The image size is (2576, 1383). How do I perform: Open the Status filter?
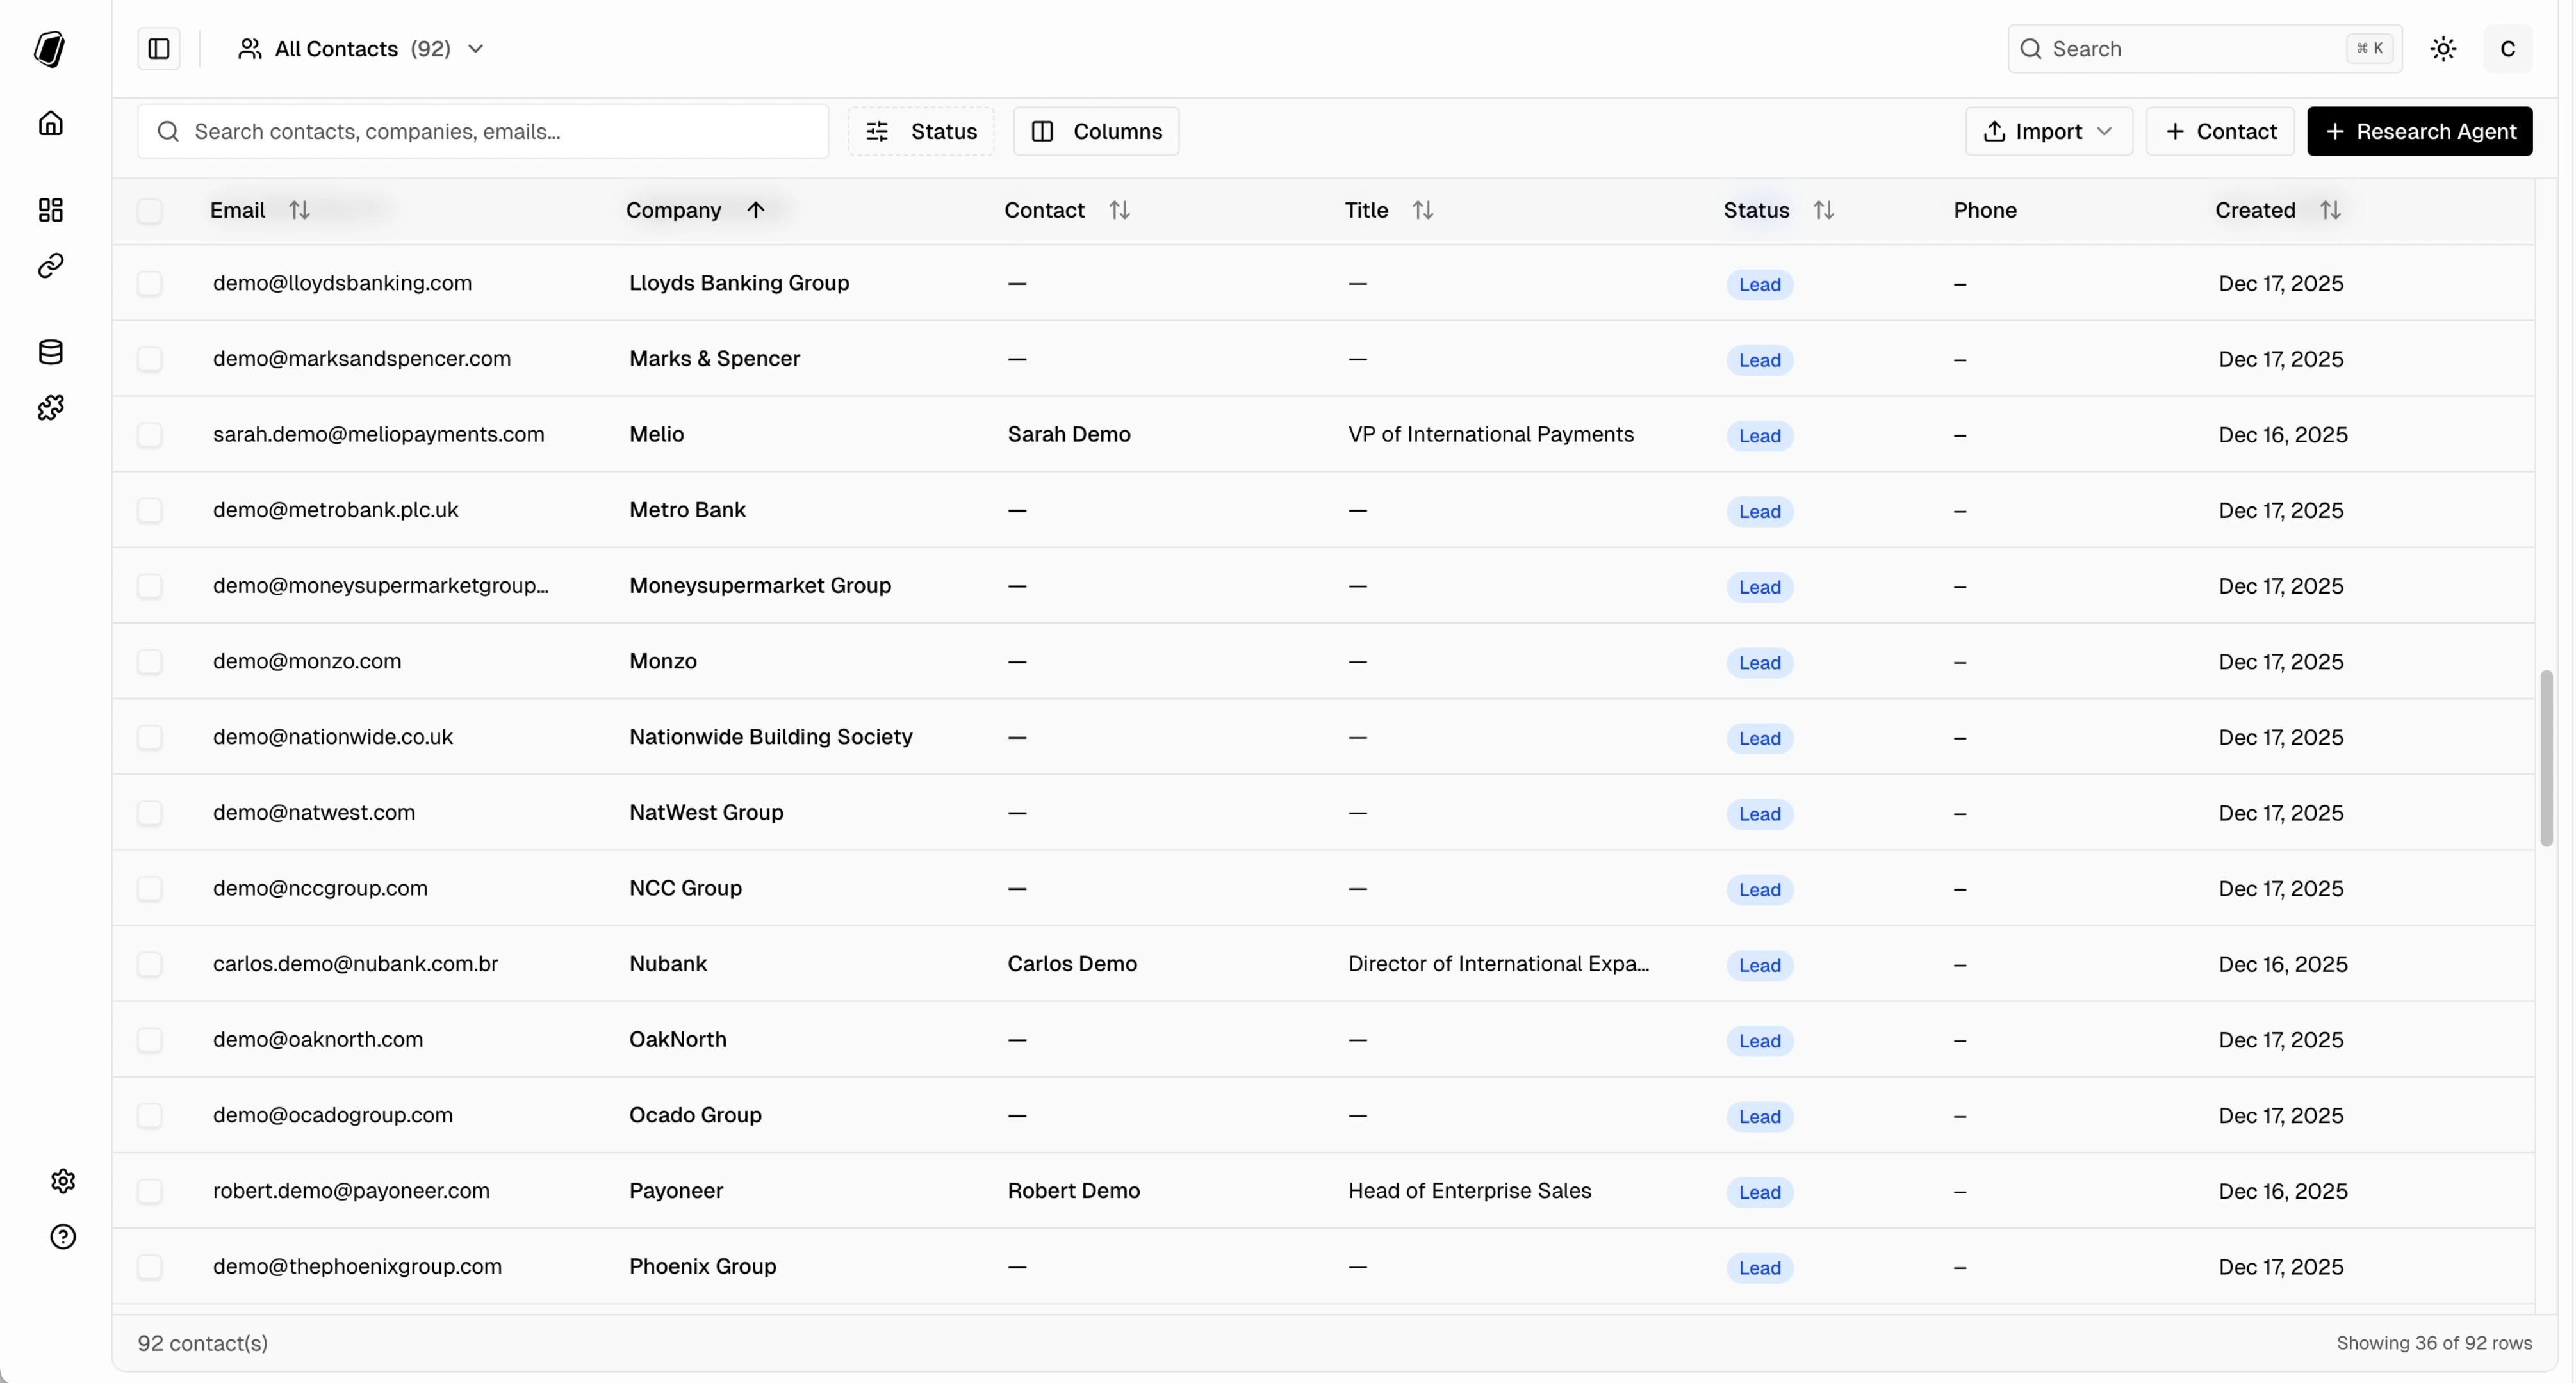coord(921,132)
